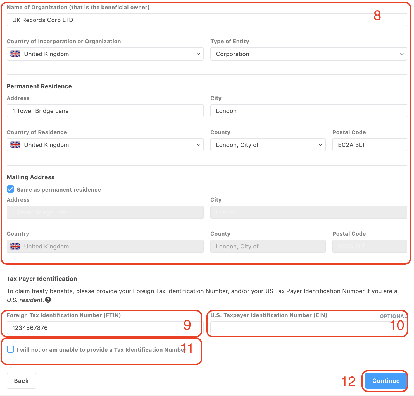Expand the permanent residence County dropdown
The image size is (414, 396).
[268, 145]
